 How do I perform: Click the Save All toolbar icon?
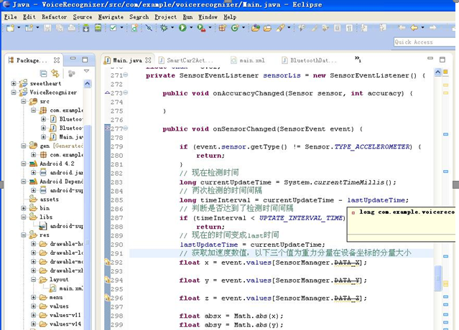tap(60, 28)
